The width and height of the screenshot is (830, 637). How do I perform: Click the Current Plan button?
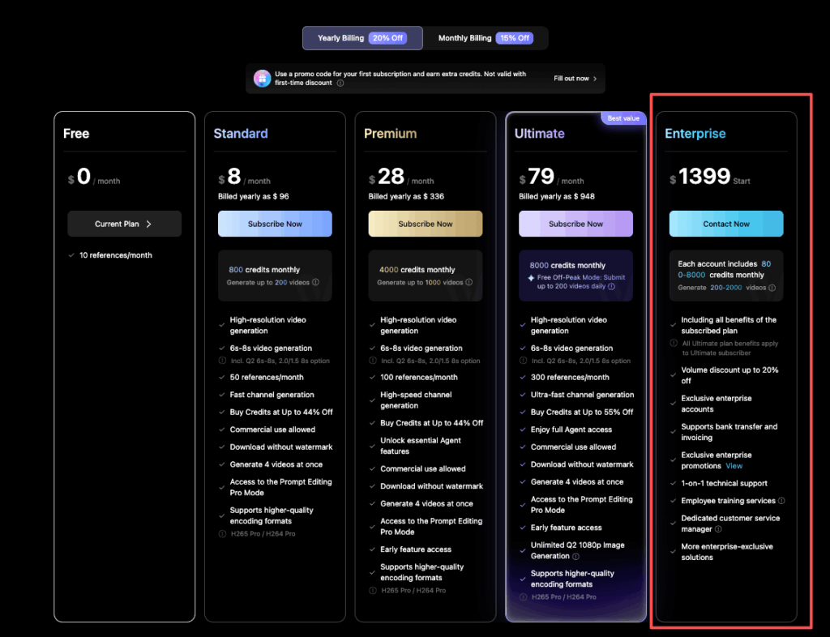[124, 224]
